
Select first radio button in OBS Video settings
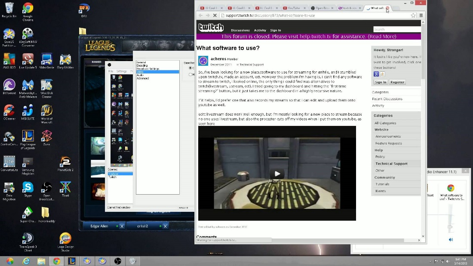[x=190, y=68]
